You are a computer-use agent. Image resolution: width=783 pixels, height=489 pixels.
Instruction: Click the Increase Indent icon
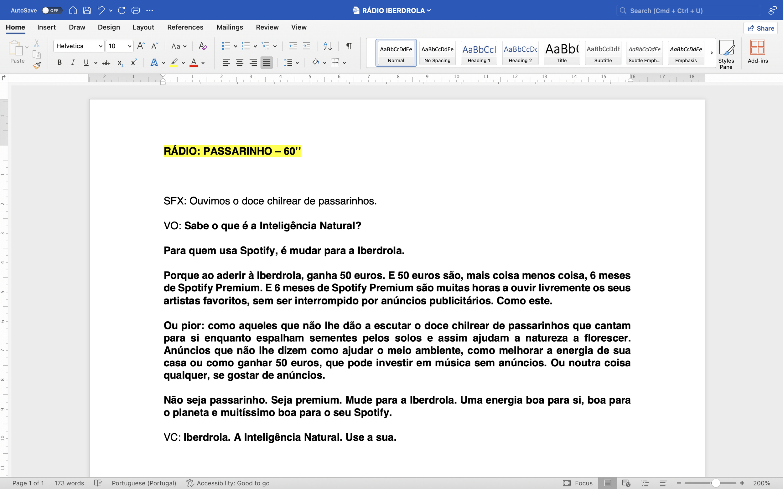(x=306, y=46)
